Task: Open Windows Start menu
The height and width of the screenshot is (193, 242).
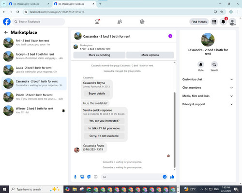Action: click(4, 189)
